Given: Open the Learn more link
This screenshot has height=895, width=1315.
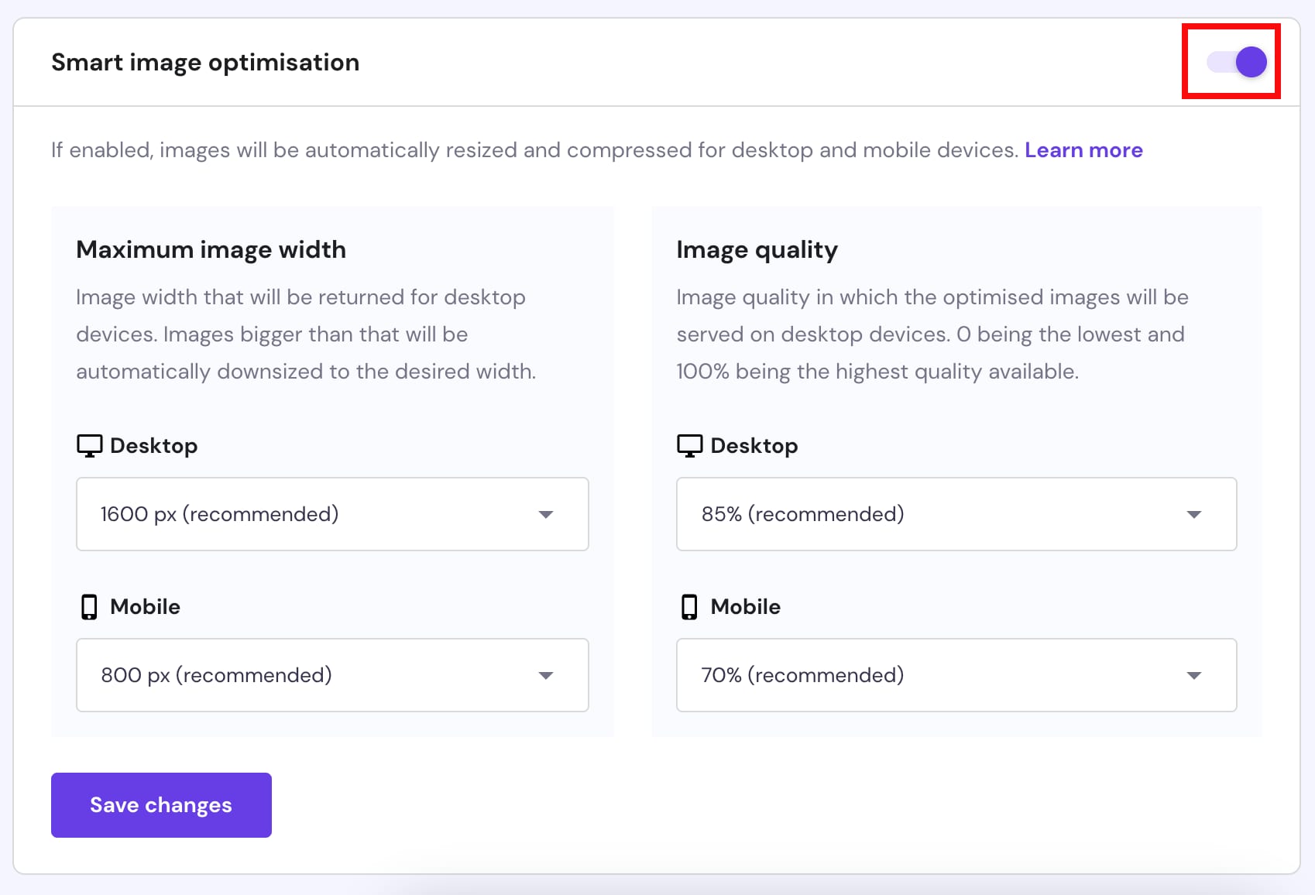Looking at the screenshot, I should [1083, 150].
